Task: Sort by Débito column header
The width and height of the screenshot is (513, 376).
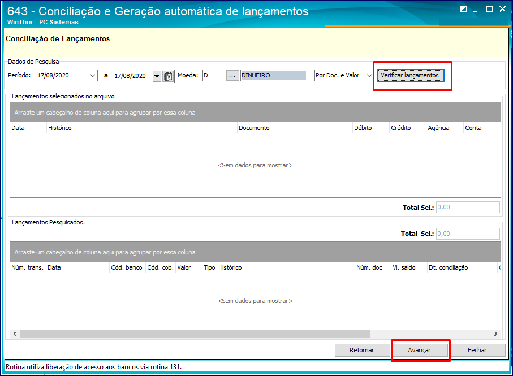Action: click(x=370, y=128)
